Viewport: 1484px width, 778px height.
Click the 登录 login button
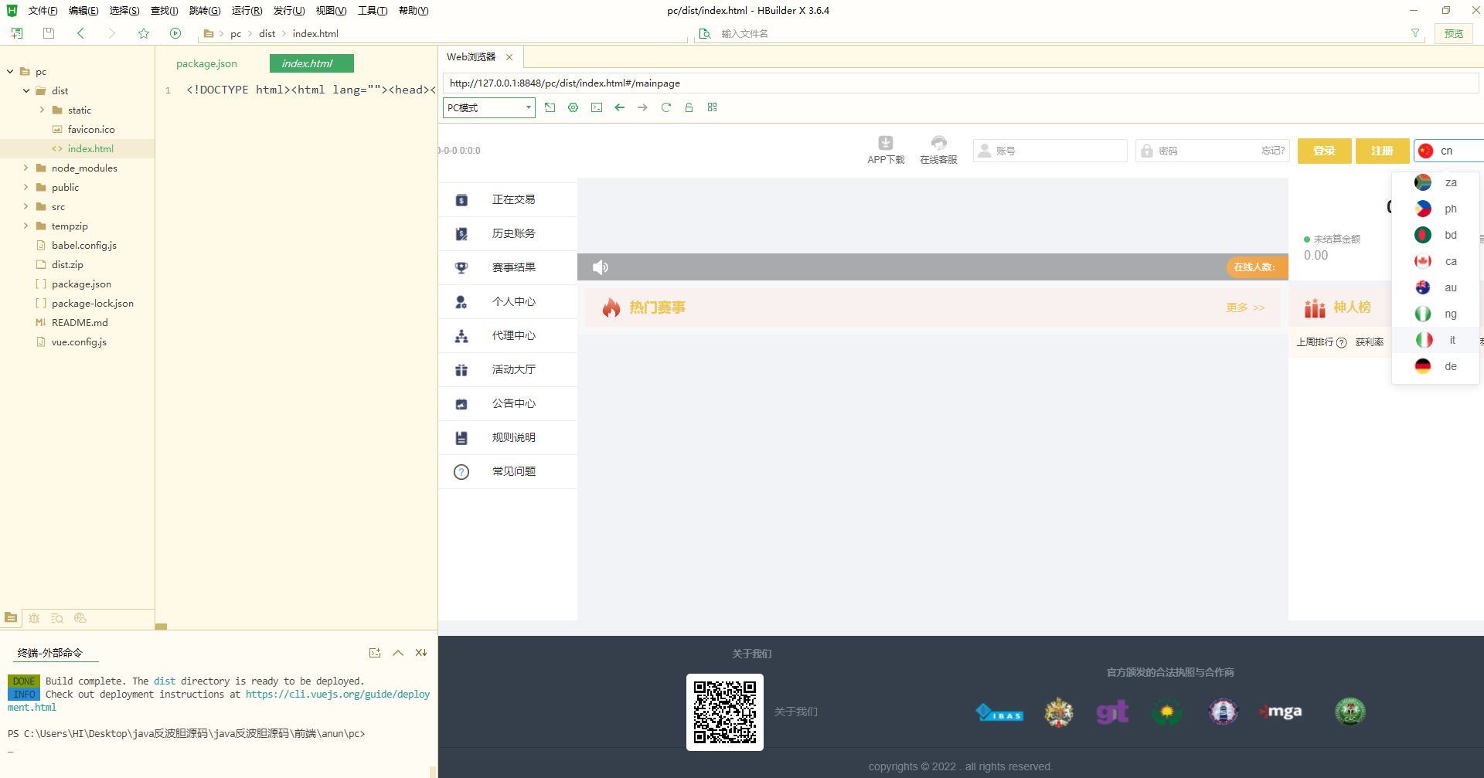pyautogui.click(x=1324, y=151)
